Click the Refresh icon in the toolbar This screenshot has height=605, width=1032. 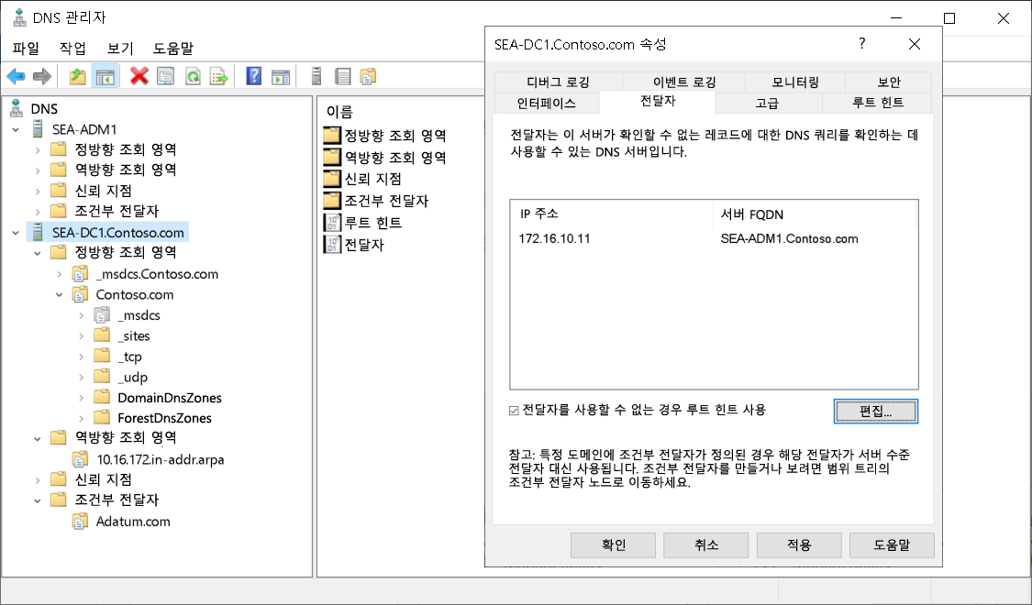[193, 75]
